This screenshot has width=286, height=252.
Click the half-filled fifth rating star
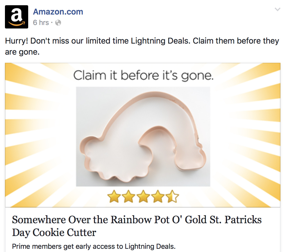click(172, 196)
